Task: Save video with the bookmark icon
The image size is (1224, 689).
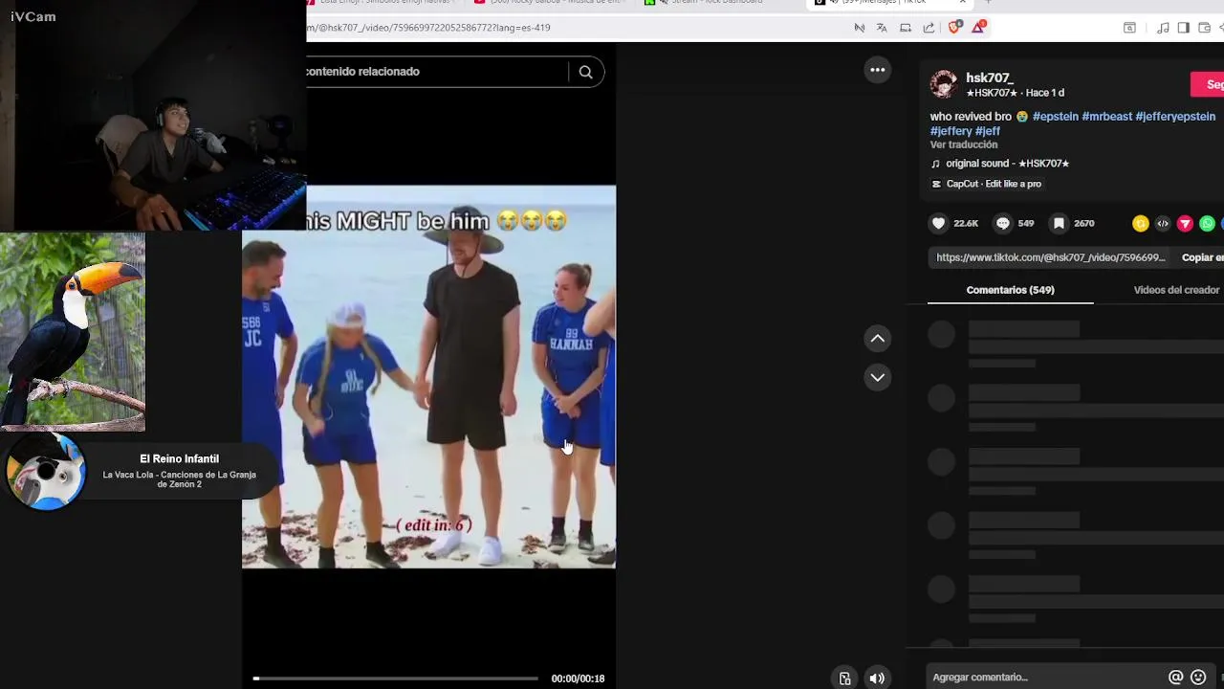Action: pyautogui.click(x=1059, y=223)
